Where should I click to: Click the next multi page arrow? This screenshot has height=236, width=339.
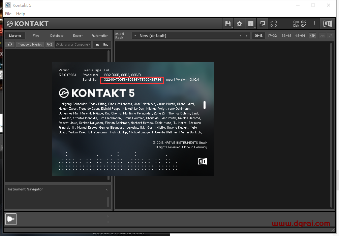(x=247, y=35)
